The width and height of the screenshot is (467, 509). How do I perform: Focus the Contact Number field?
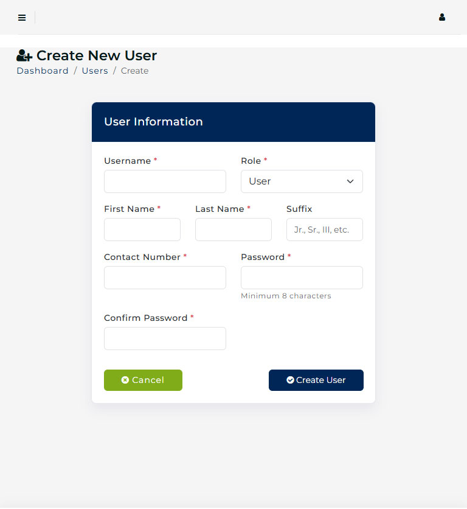(165, 278)
